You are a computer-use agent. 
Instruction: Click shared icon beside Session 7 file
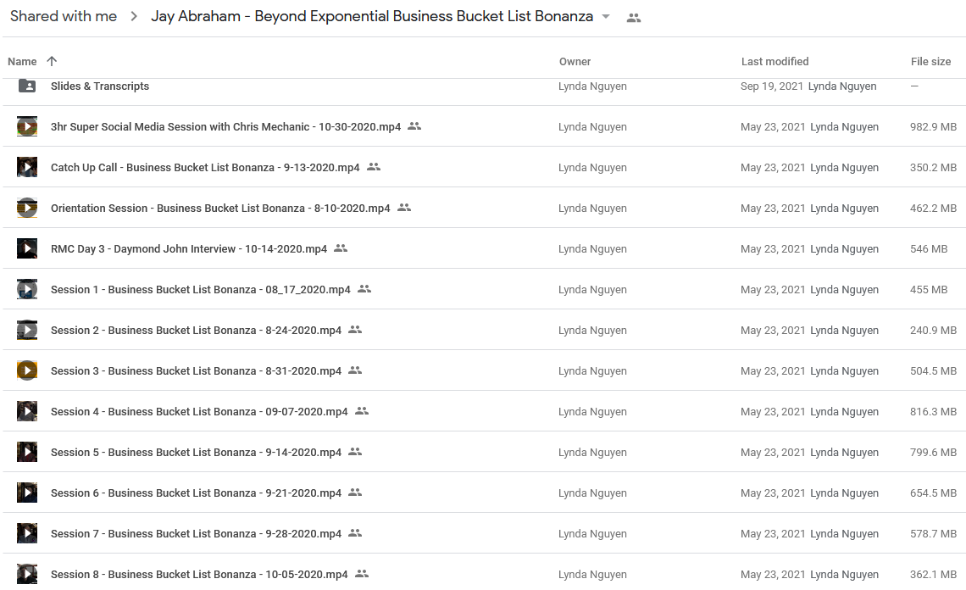click(x=355, y=532)
